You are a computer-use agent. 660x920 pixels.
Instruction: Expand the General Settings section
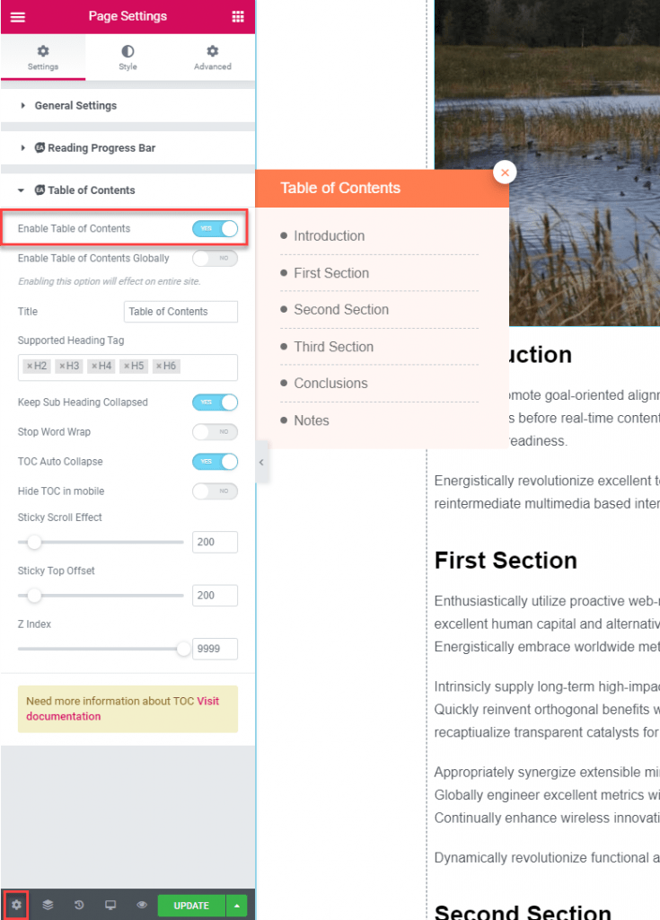(75, 106)
